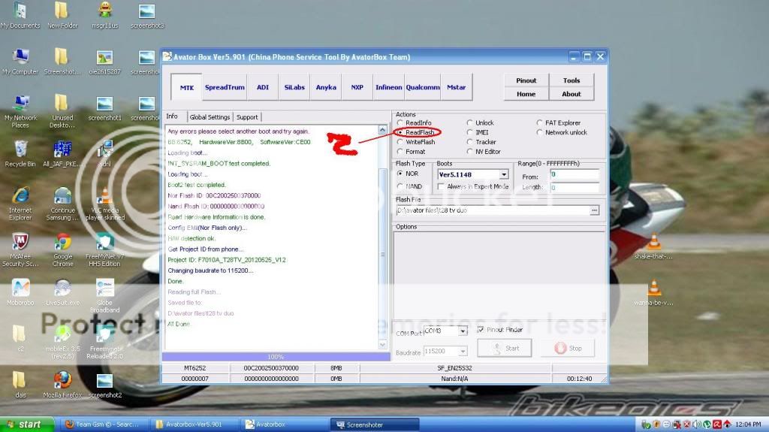Open LiveSuit.exe desktop shortcut
The width and height of the screenshot is (769, 432).
62,292
